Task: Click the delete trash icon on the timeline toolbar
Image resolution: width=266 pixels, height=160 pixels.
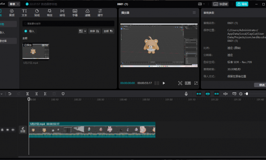Action: pyautogui.click(x=54, y=94)
